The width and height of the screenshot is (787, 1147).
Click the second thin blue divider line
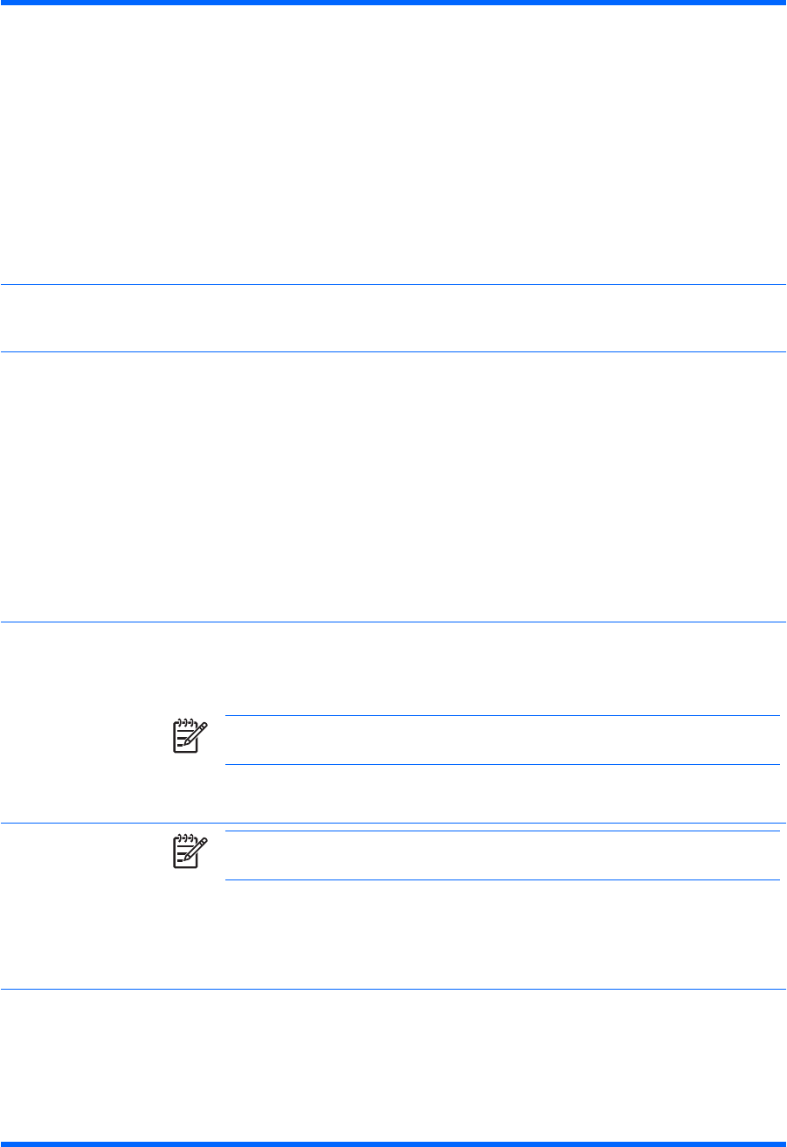coord(393,352)
